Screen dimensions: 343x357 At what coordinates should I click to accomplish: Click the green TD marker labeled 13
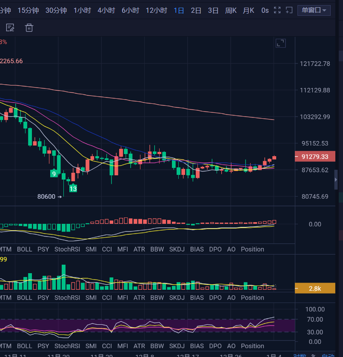(x=73, y=188)
